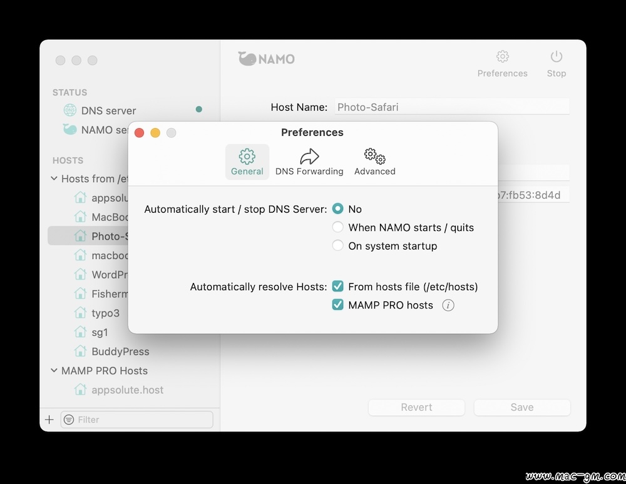This screenshot has height=484, width=626.
Task: Click the Revert button
Action: click(416, 407)
